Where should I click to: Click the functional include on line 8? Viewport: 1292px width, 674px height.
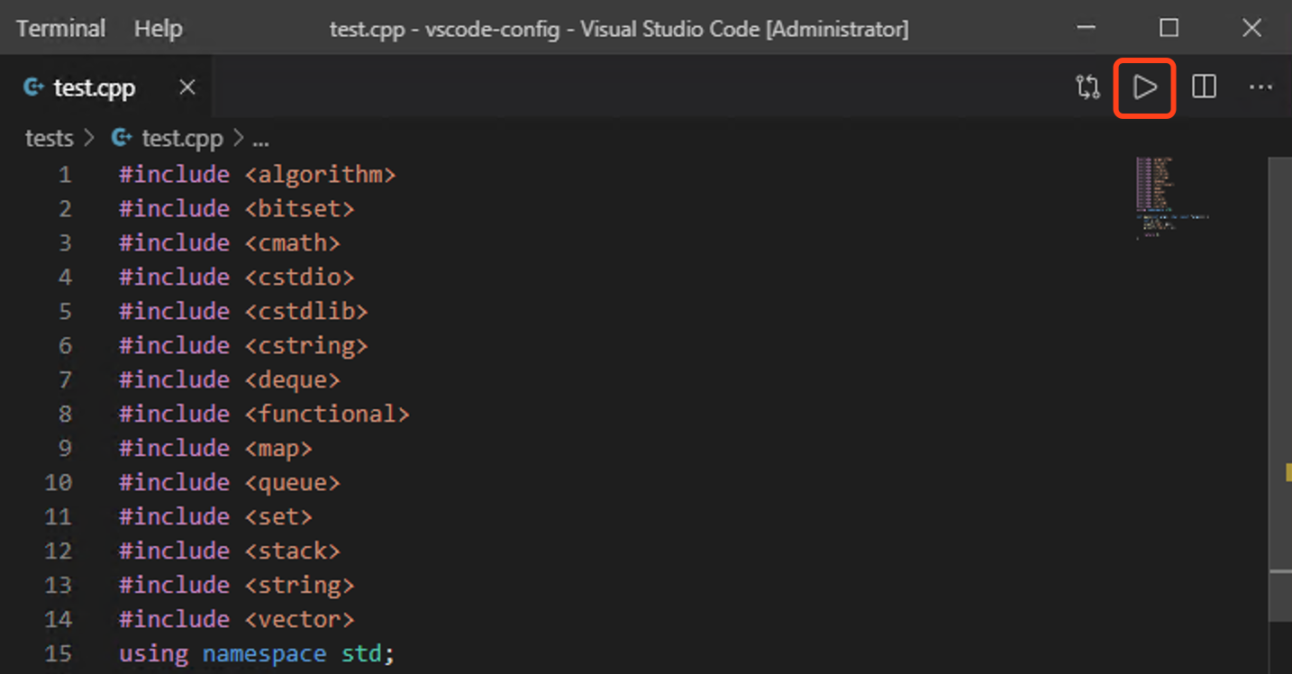pyautogui.click(x=326, y=414)
